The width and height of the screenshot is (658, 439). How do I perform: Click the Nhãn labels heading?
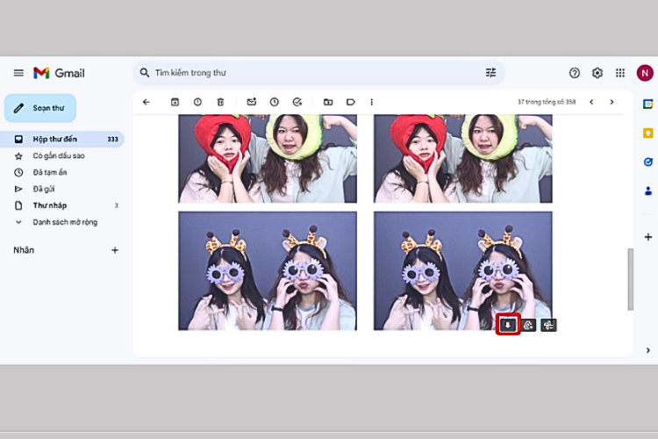point(24,250)
